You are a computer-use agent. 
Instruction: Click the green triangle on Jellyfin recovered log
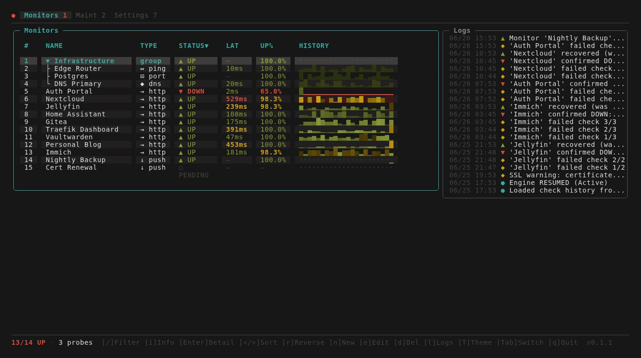[x=503, y=145]
